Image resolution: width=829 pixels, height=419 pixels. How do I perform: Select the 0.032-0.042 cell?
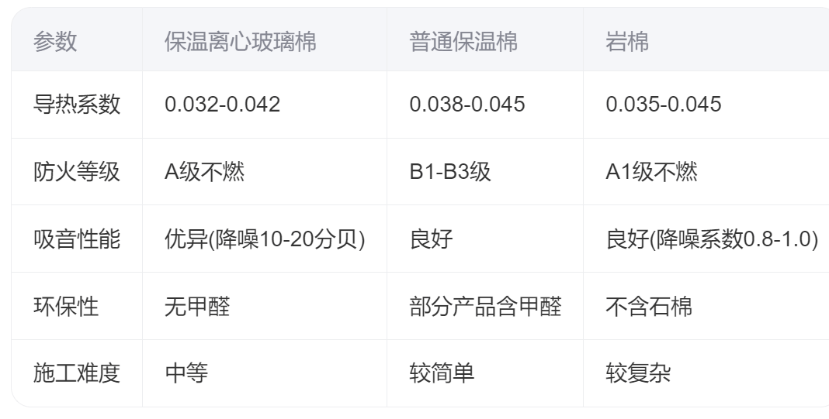(x=222, y=105)
